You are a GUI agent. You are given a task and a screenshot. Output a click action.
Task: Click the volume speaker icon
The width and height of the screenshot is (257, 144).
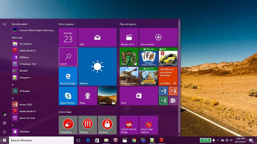[x=231, y=140]
